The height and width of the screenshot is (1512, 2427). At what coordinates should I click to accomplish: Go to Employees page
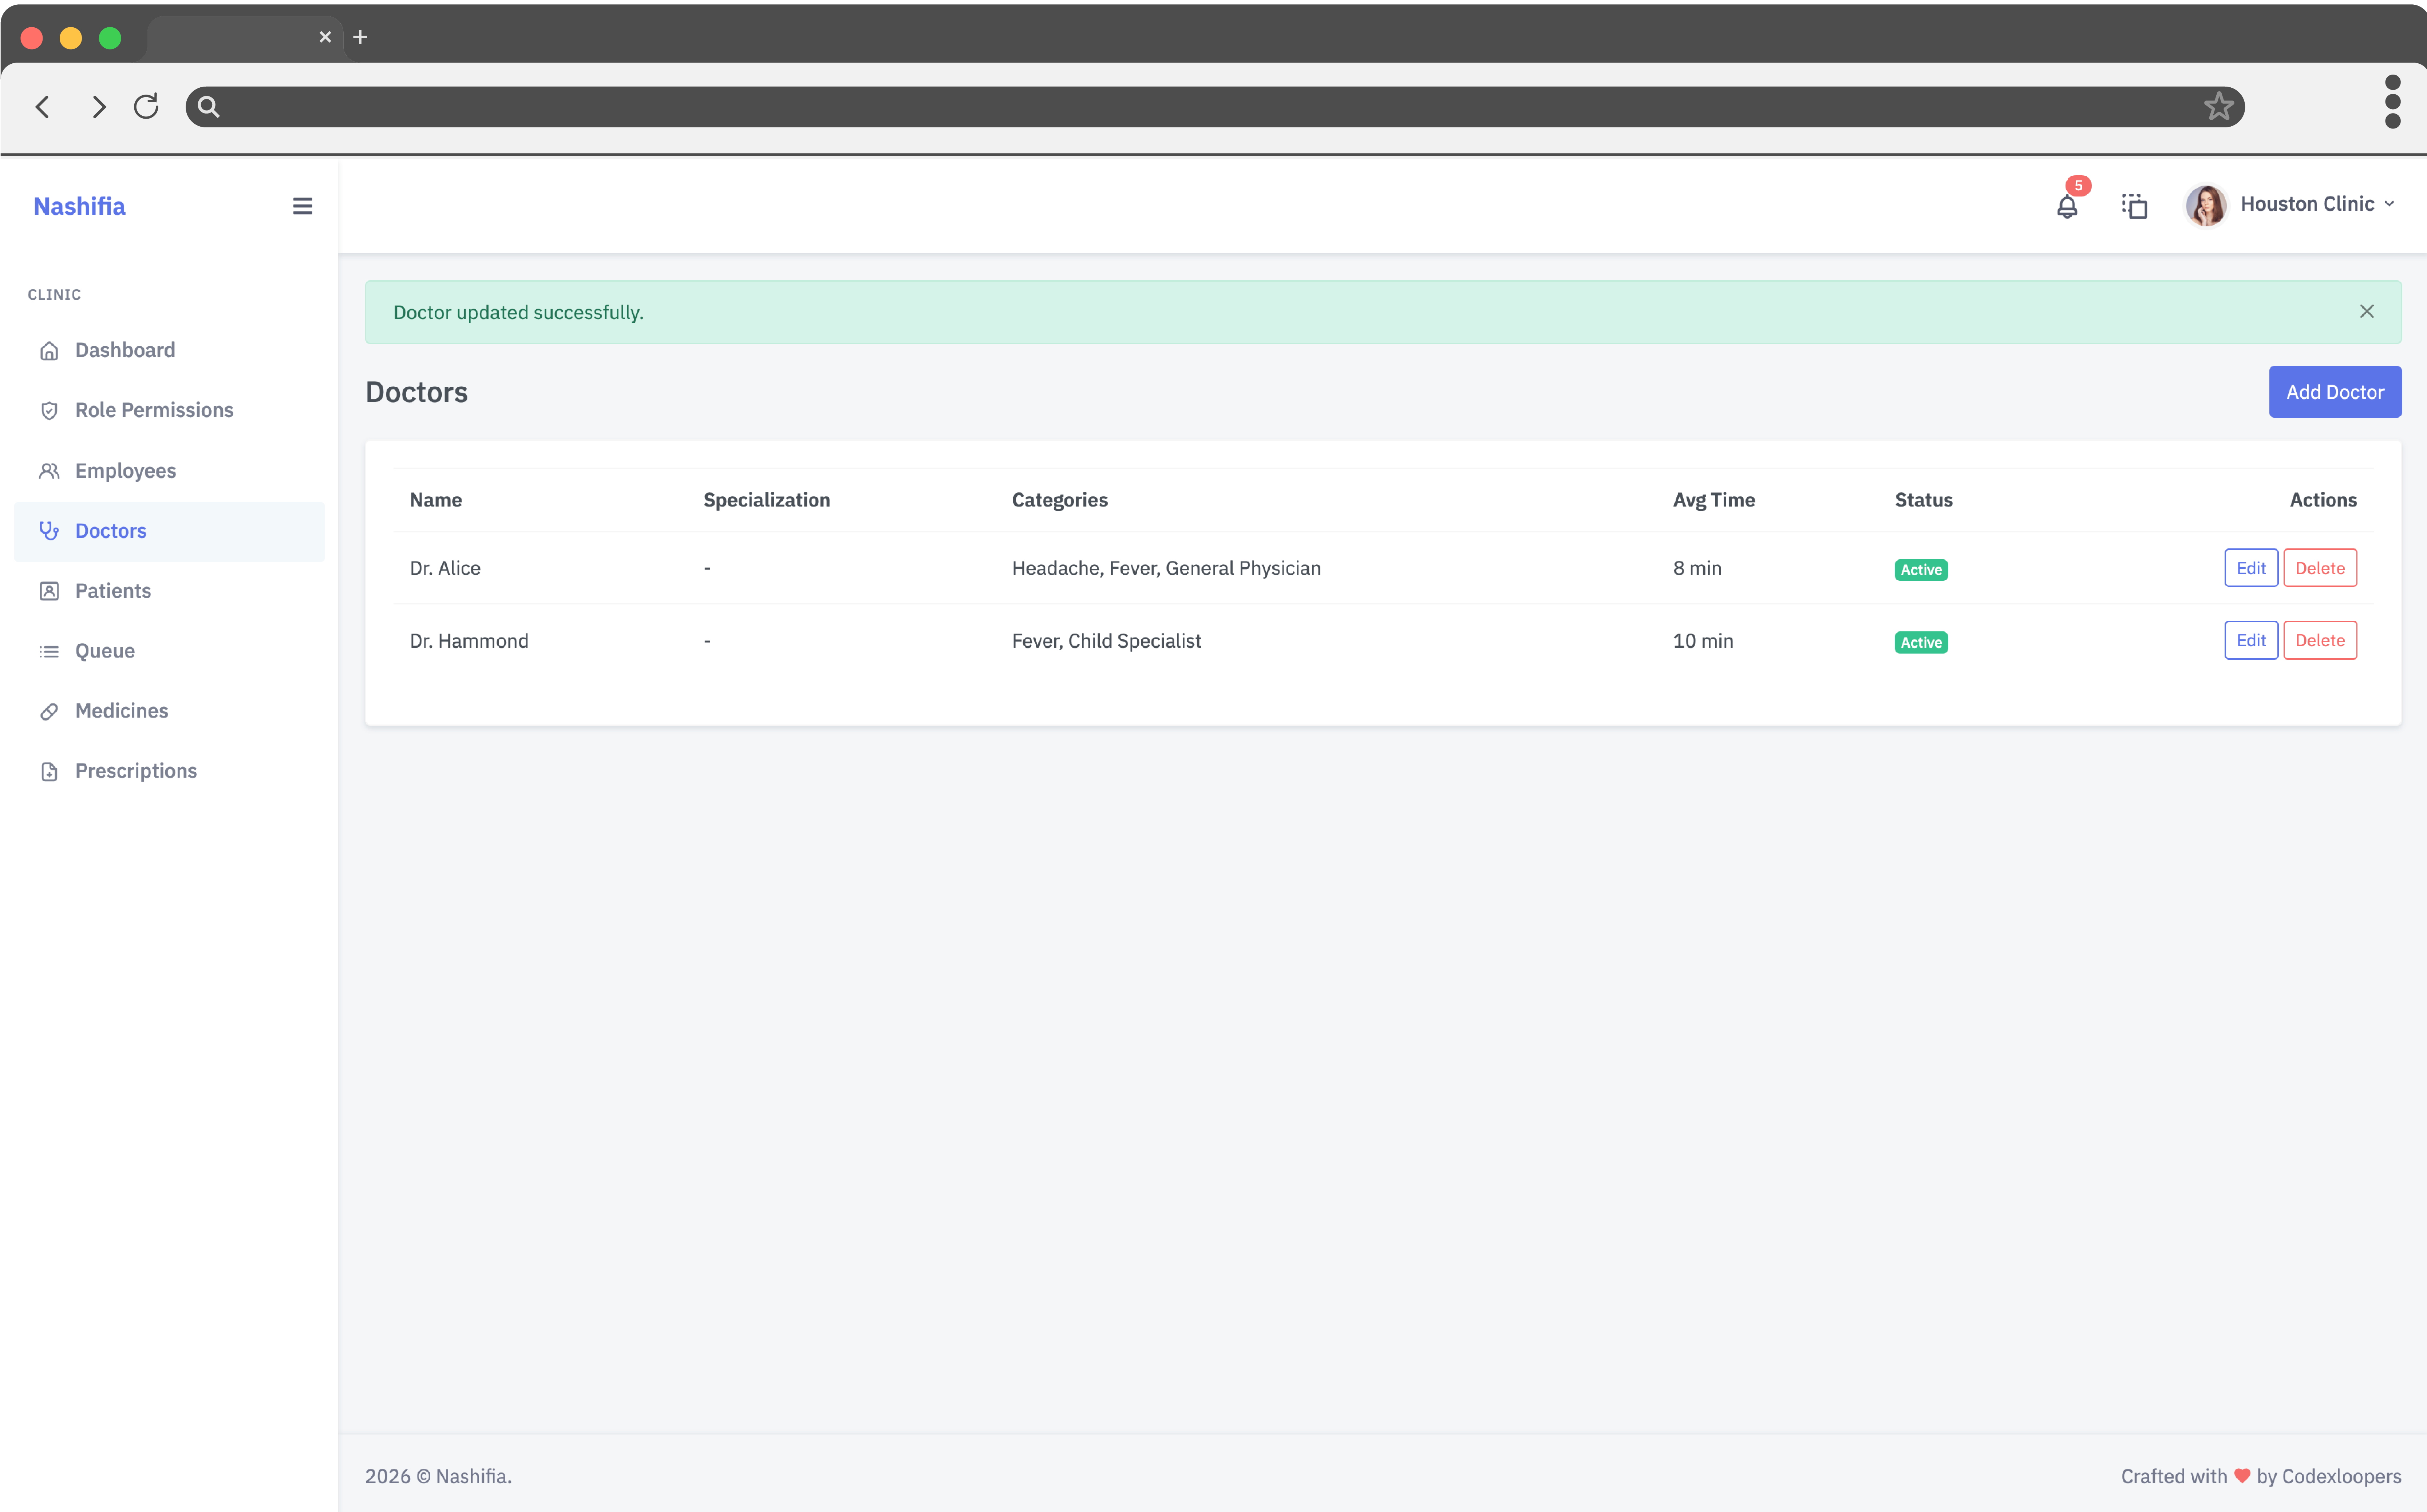[x=169, y=471]
